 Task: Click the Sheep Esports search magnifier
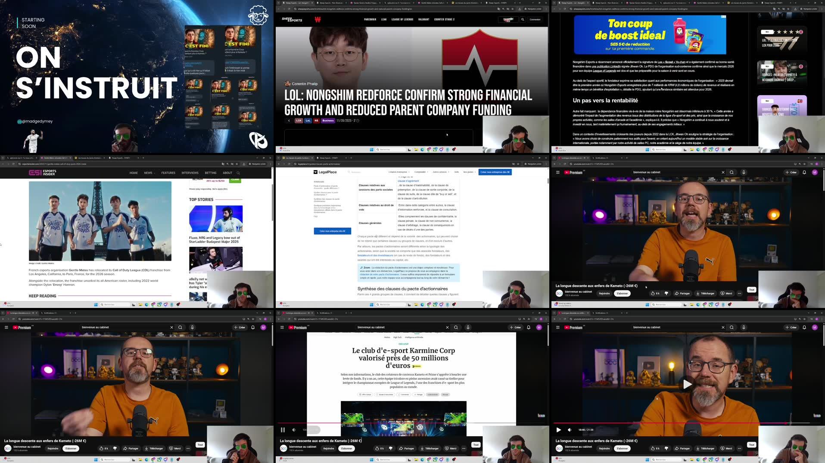[x=523, y=19]
